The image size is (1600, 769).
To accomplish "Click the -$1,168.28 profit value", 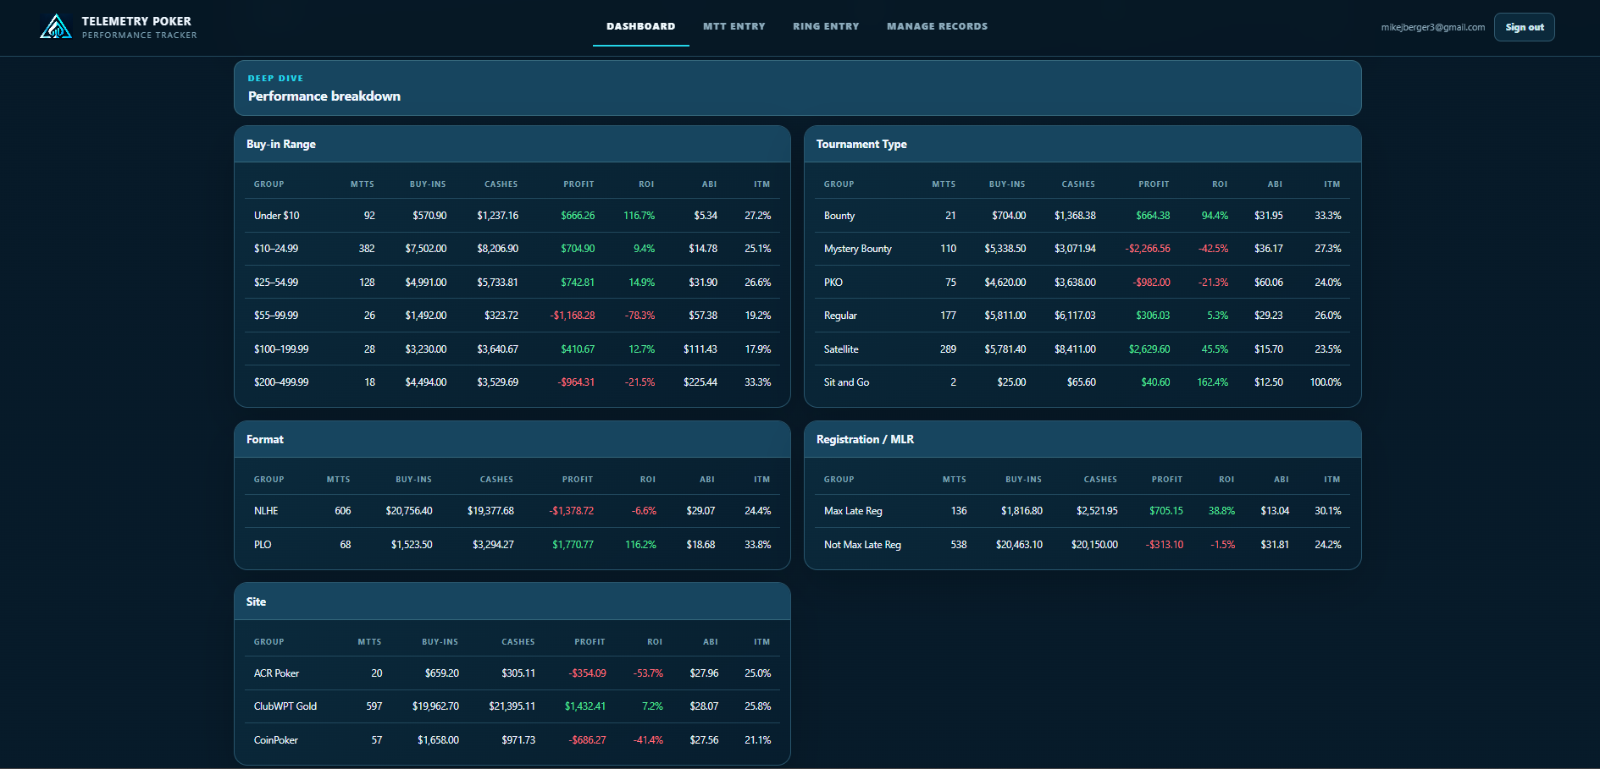I will [x=573, y=316].
